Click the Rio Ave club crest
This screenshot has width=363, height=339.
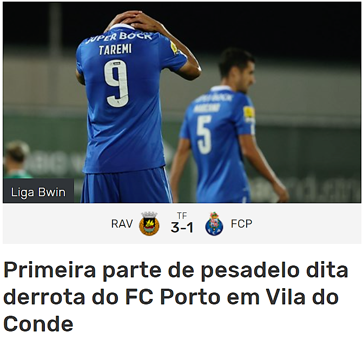click(149, 223)
